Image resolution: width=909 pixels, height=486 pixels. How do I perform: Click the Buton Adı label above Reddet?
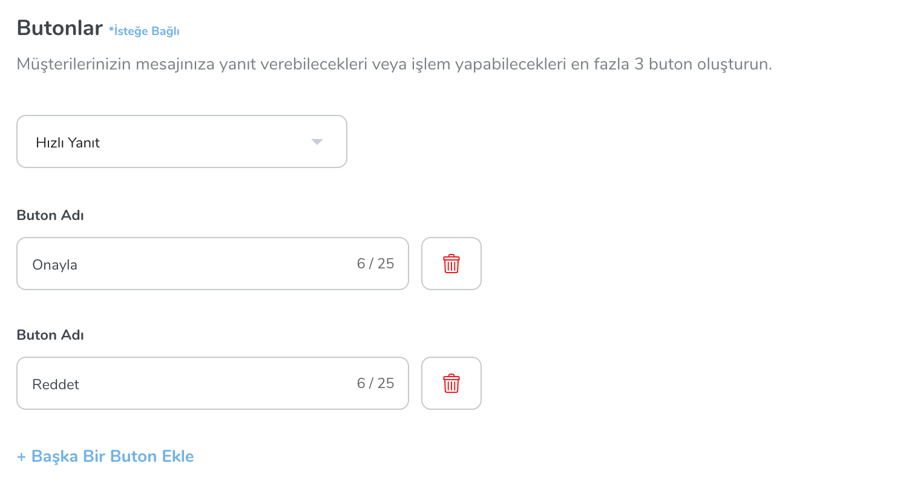click(x=50, y=335)
